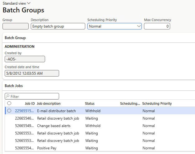The width and height of the screenshot is (195, 154).
Task: Select the Positive Pay job row
Action: click(100, 148)
